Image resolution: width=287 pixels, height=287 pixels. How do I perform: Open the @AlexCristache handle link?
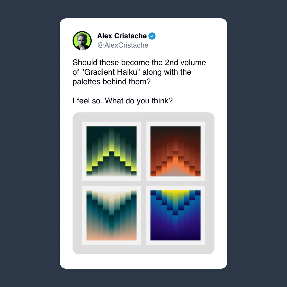click(123, 45)
